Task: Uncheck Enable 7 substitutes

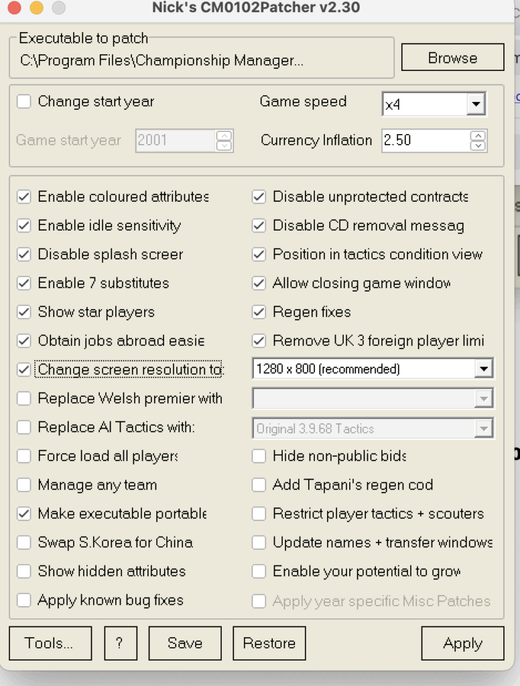Action: click(24, 283)
